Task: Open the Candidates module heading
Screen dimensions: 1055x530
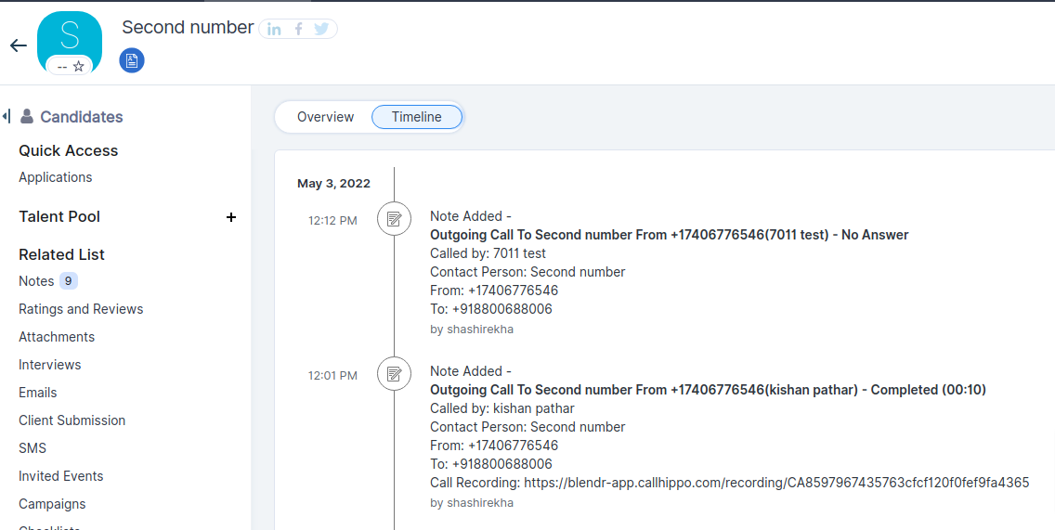Action: click(82, 117)
